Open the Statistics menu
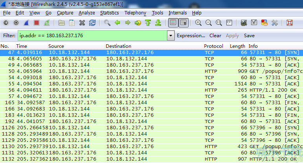The width and height of the screenshot is (303, 163). point(110,13)
